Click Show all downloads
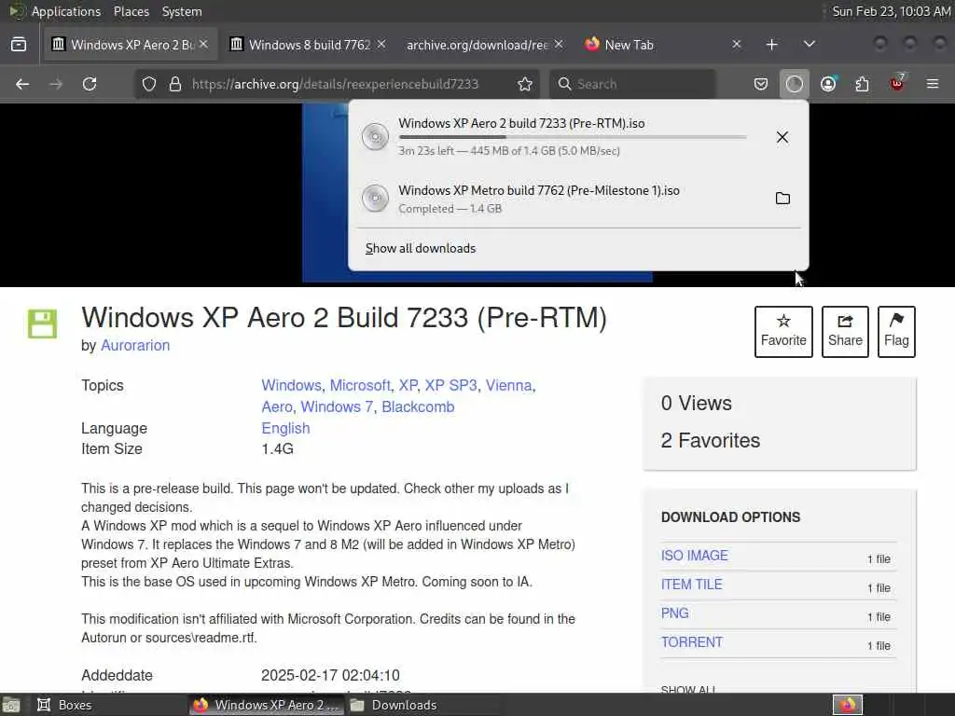The height and width of the screenshot is (716, 955). [421, 248]
